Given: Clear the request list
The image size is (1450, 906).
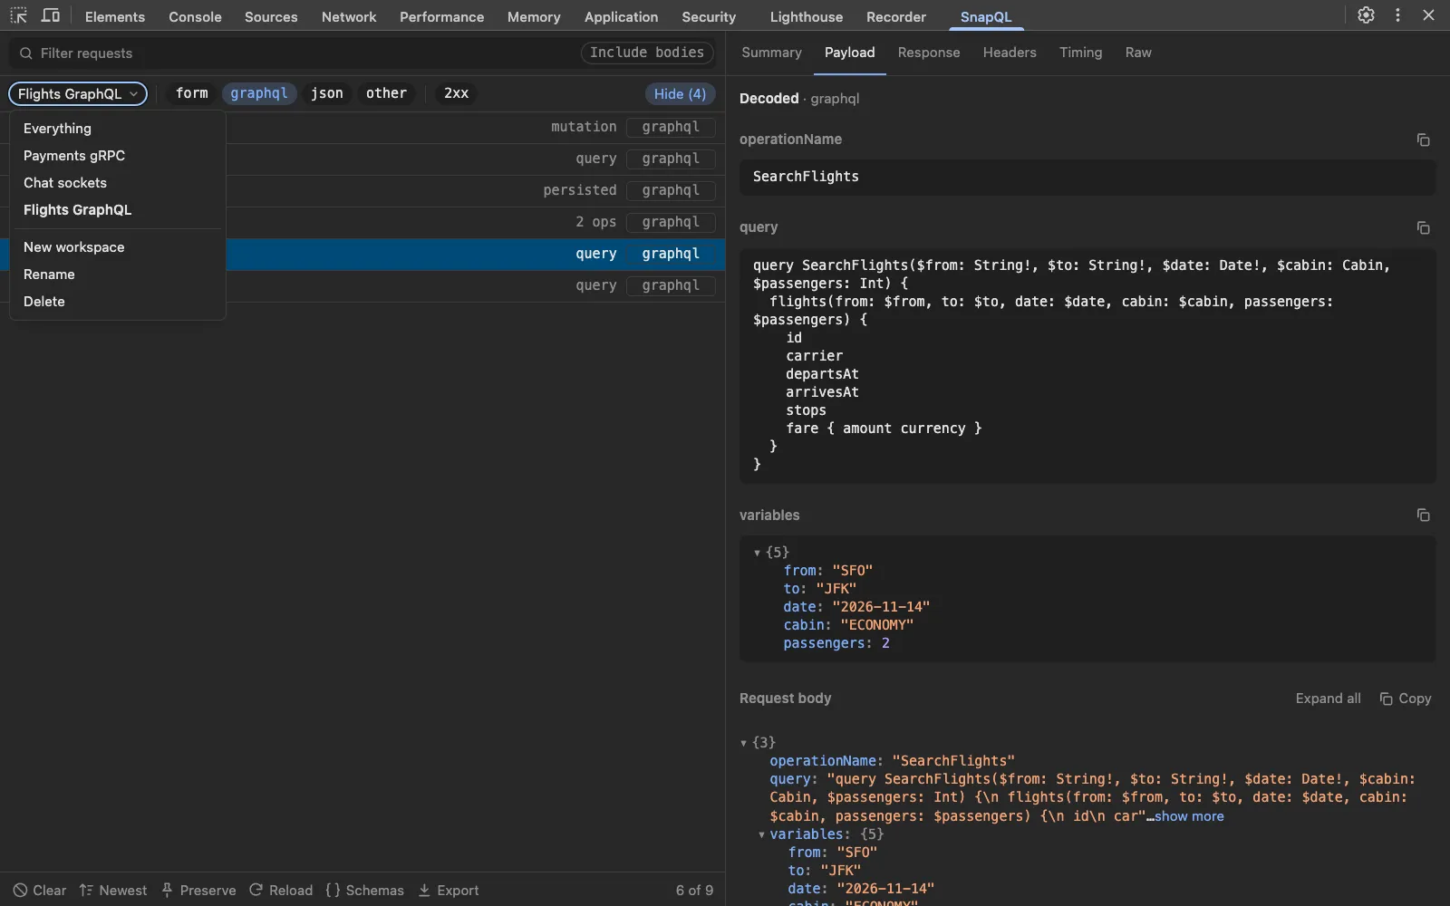Looking at the screenshot, I should 40,891.
